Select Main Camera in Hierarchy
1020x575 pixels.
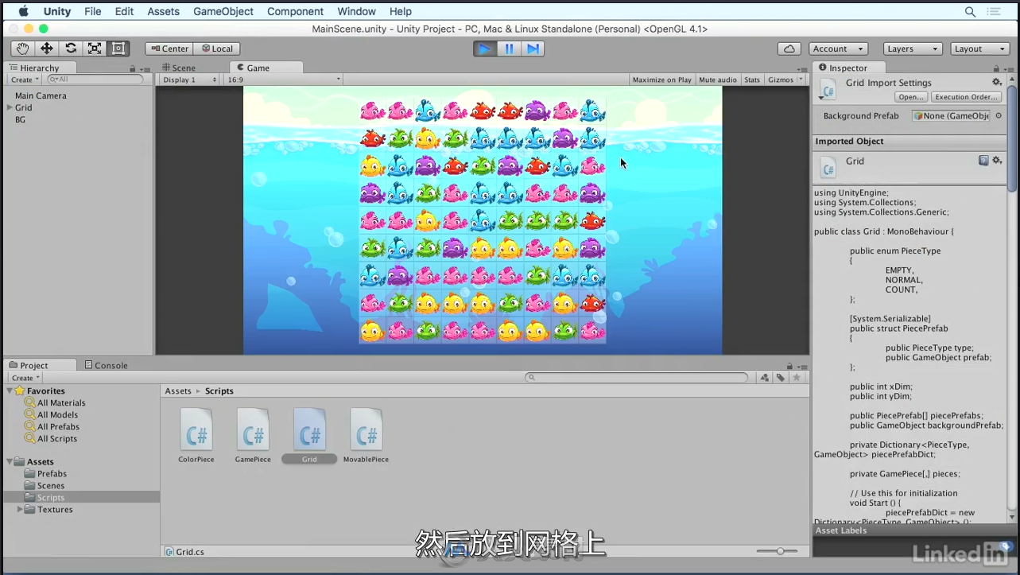pyautogui.click(x=41, y=95)
